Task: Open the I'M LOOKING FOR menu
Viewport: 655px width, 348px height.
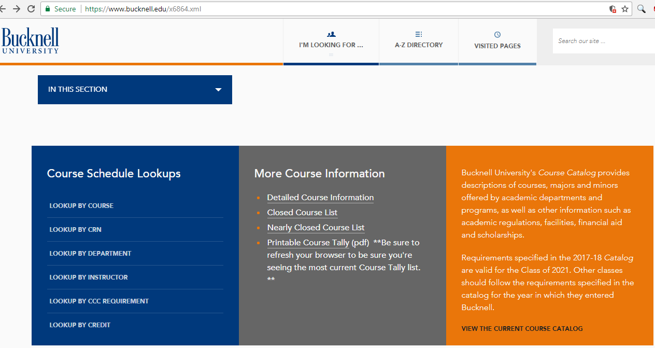Action: (331, 41)
